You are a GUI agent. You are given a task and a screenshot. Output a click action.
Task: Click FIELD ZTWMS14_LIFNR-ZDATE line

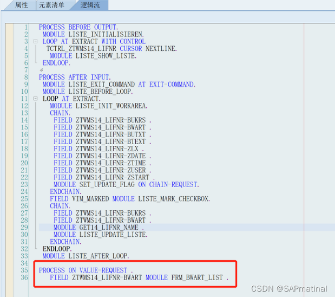(x=102, y=156)
